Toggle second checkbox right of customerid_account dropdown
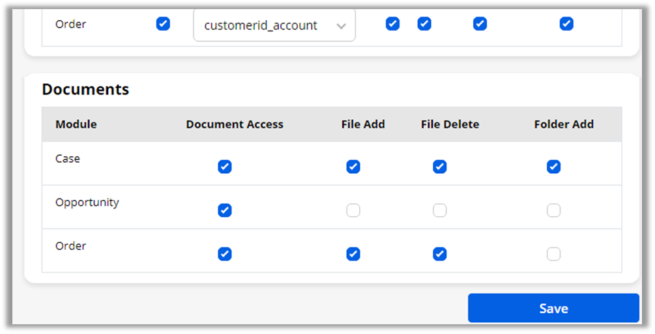This screenshot has width=655, height=334. pos(424,24)
